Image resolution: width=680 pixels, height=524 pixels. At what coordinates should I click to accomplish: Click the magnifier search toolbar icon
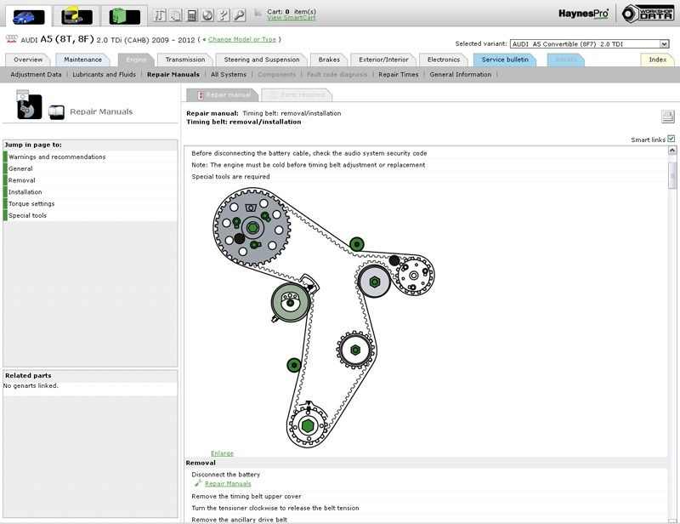click(x=239, y=15)
